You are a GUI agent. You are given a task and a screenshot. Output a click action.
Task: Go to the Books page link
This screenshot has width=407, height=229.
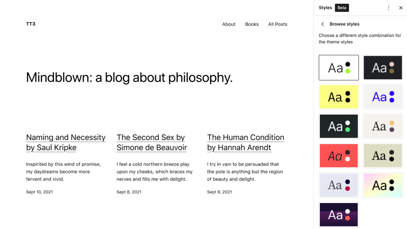252,24
